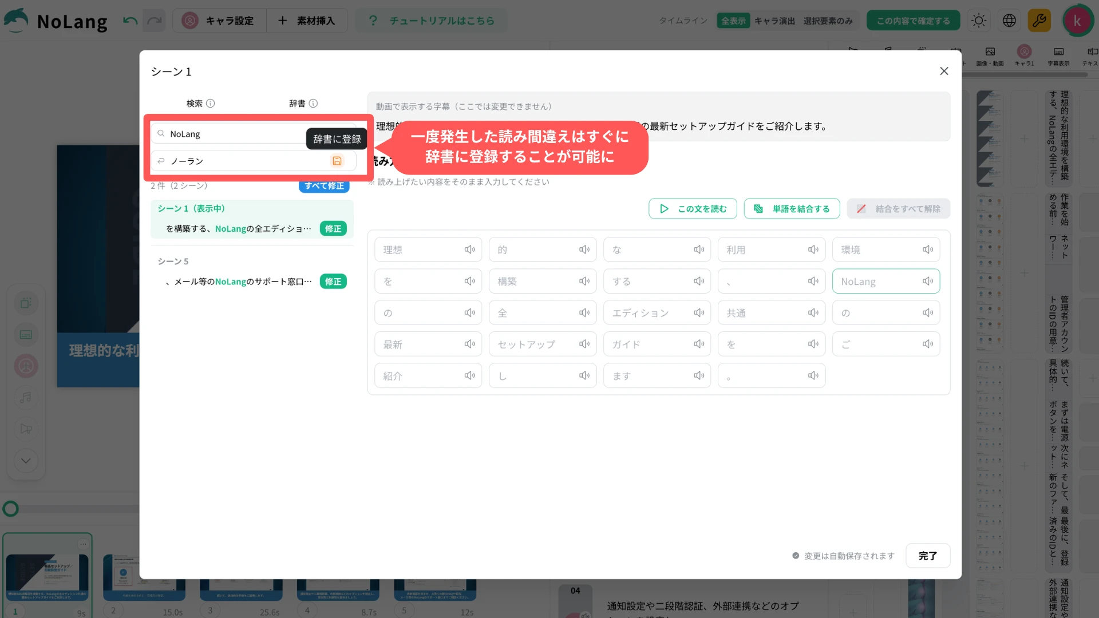Click the subtitle sidebar icon
The width and height of the screenshot is (1099, 618).
26,335
